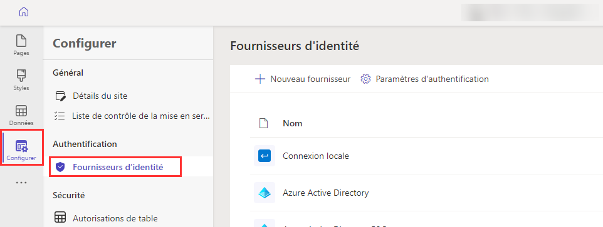The width and height of the screenshot is (603, 227).
Task: Select the Connexion locale row
Action: click(426, 156)
